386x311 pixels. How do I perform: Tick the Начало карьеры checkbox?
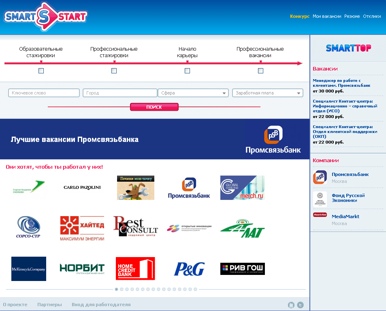[x=188, y=71]
